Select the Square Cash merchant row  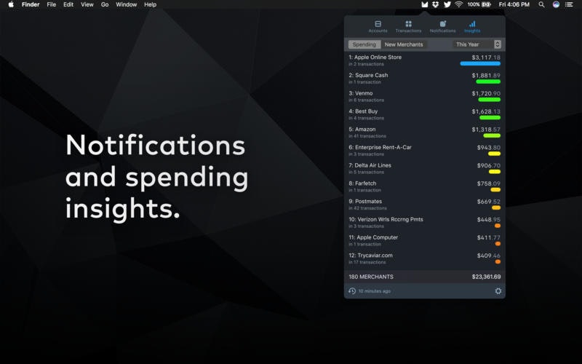coord(425,79)
